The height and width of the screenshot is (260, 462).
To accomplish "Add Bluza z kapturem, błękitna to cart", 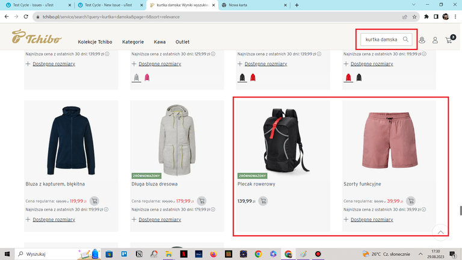I will pos(94,201).
